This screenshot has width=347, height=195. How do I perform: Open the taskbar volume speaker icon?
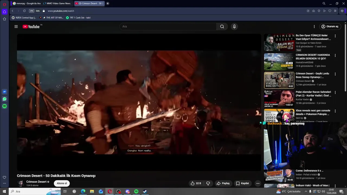pos(323,191)
